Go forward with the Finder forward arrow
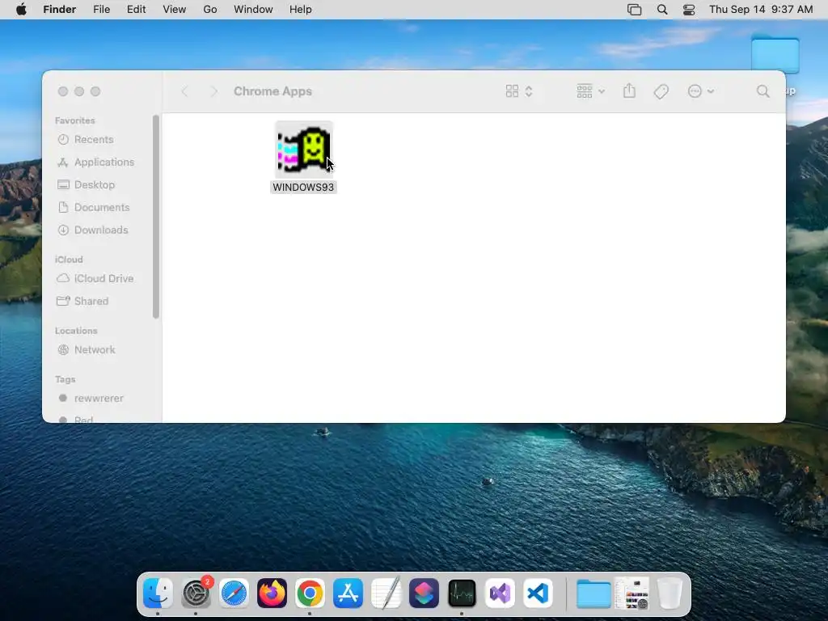The height and width of the screenshot is (621, 828). pyautogui.click(x=213, y=91)
